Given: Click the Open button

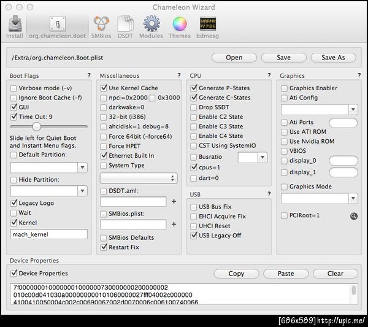Looking at the screenshot, I should pyautogui.click(x=234, y=58).
